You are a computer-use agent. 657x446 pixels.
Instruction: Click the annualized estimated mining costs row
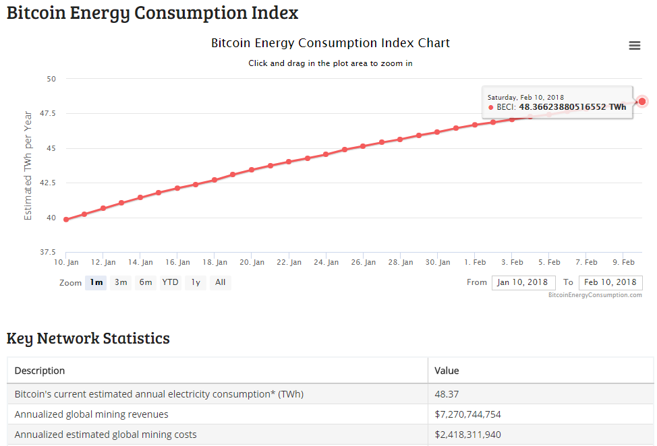tap(217, 435)
